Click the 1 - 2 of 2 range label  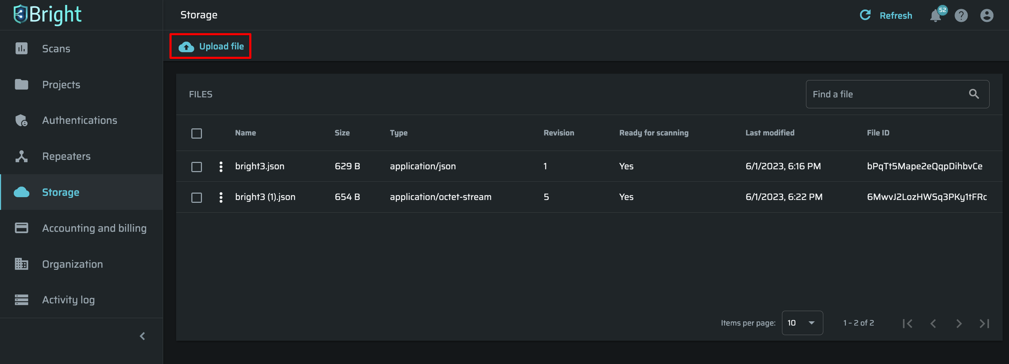click(858, 323)
